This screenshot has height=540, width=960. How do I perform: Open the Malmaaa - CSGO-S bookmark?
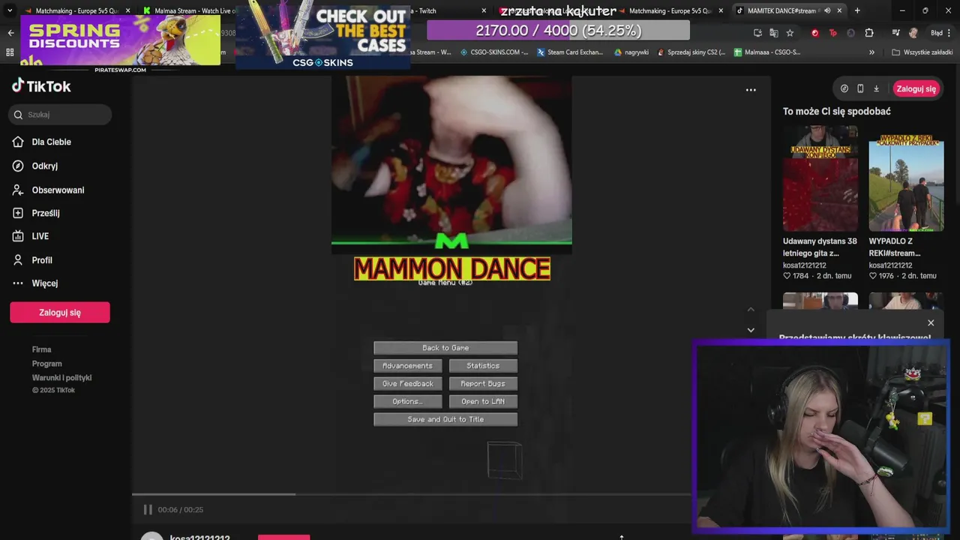coord(766,52)
